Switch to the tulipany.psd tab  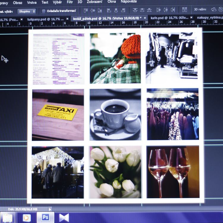click(45, 19)
